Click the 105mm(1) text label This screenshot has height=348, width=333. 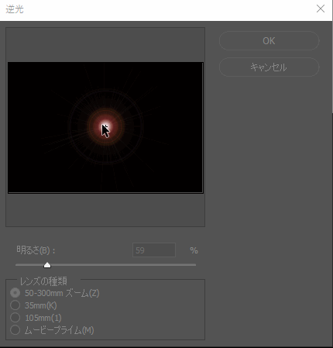pos(43,318)
